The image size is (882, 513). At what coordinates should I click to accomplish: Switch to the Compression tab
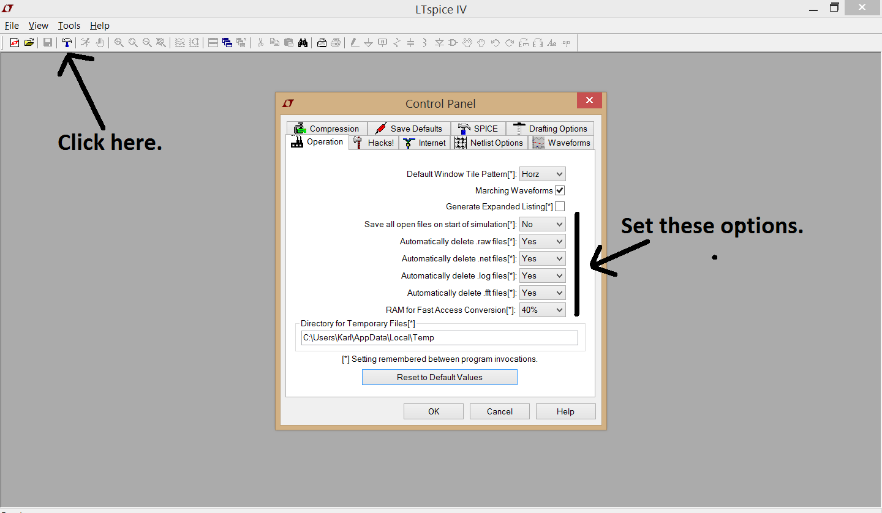pos(326,129)
